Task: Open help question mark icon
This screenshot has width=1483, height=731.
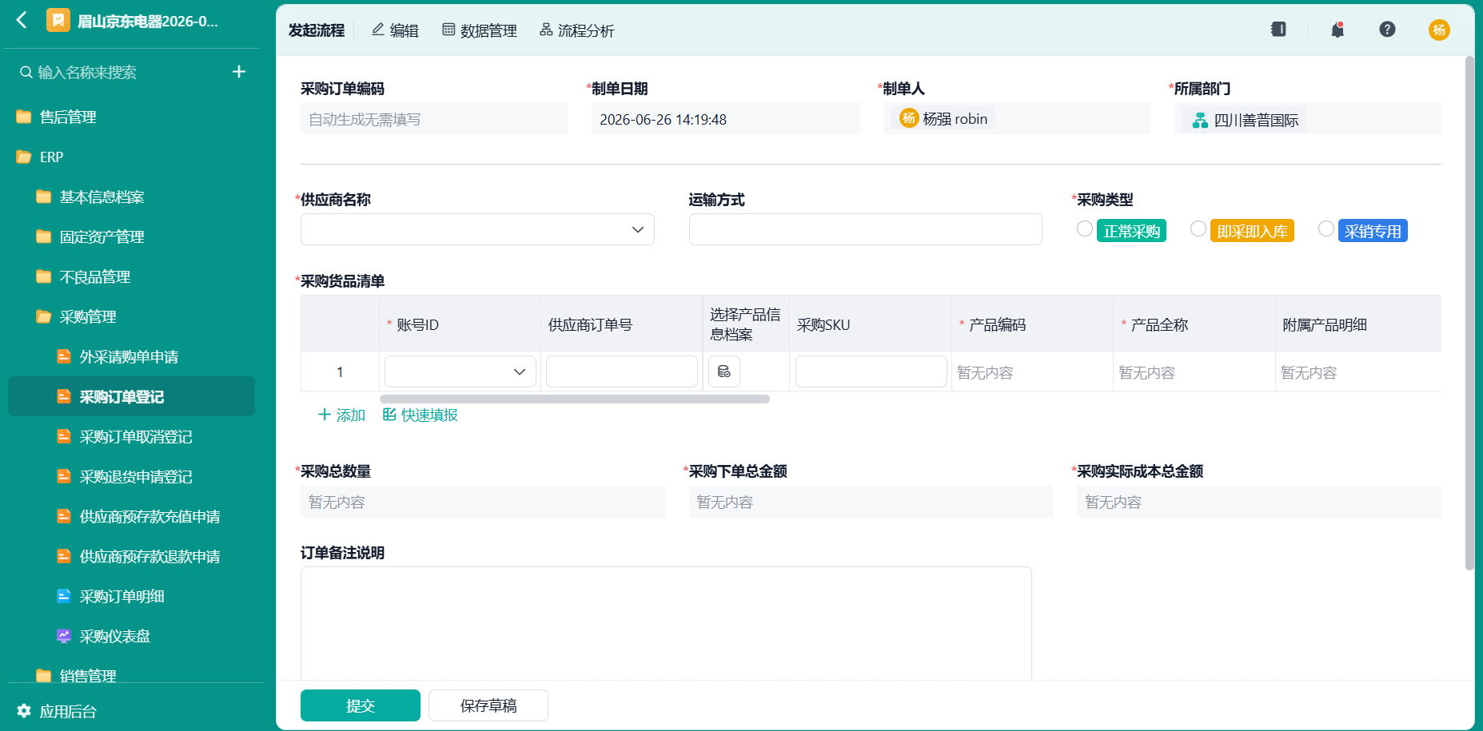Action: tap(1387, 30)
